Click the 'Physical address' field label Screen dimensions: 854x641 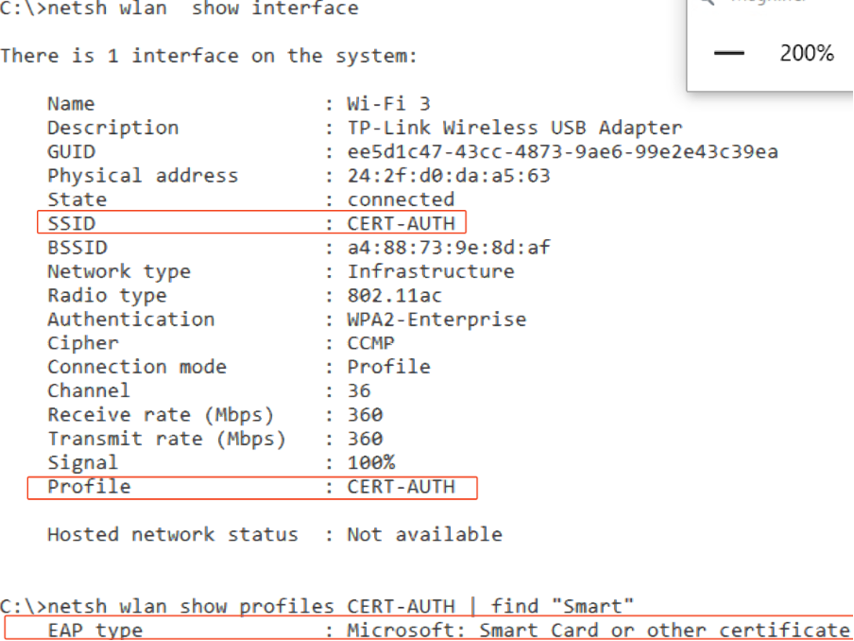[144, 176]
